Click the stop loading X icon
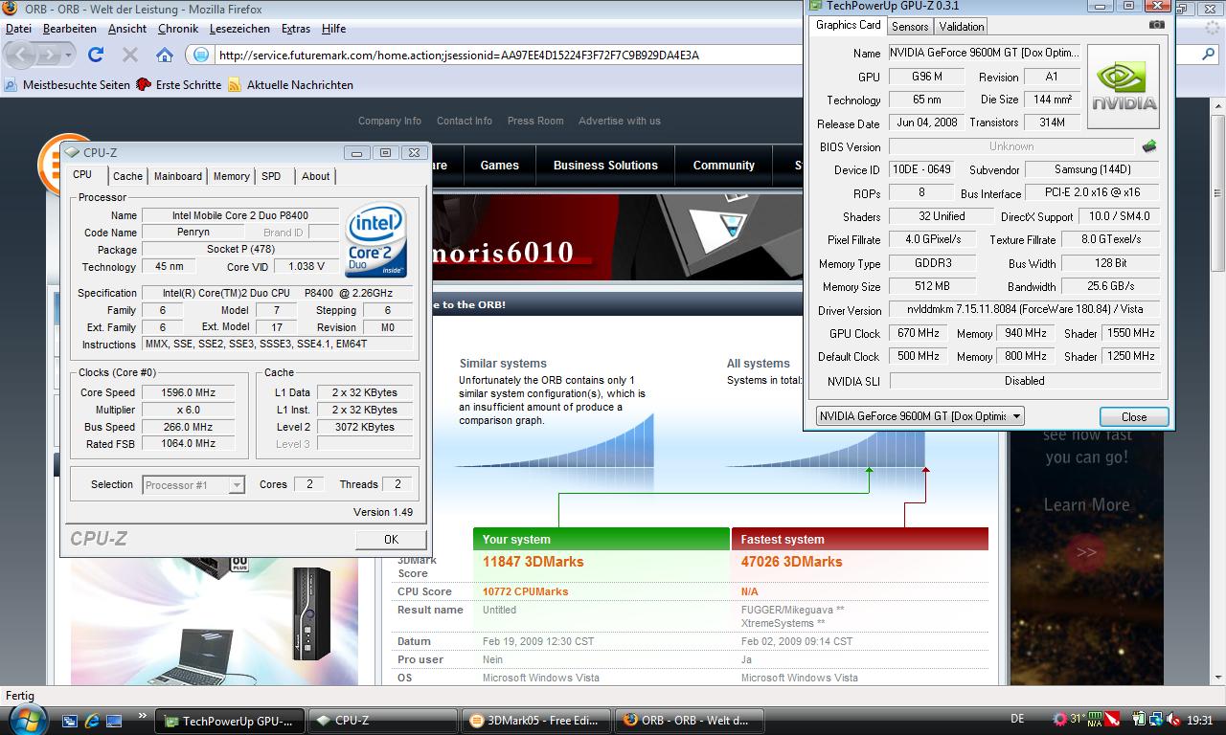The width and height of the screenshot is (1226, 735). (130, 55)
